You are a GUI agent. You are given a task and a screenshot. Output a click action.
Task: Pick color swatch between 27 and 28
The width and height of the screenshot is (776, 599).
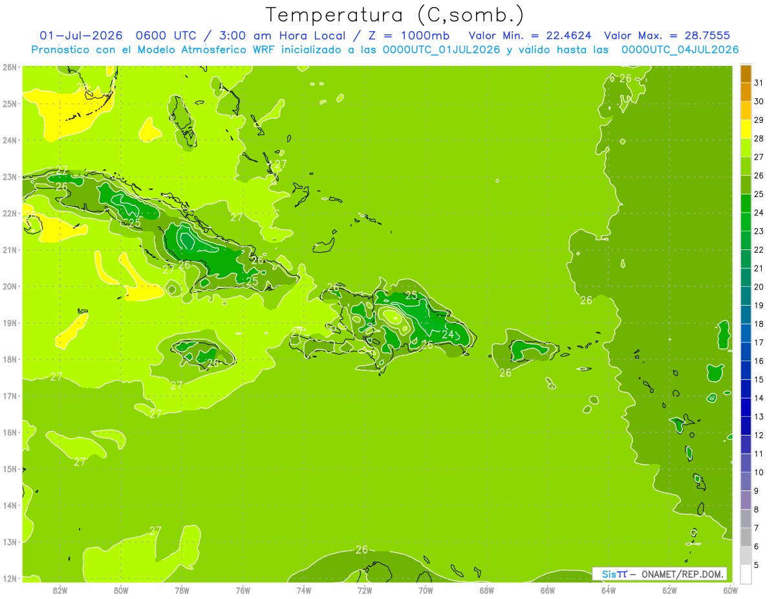coord(746,148)
